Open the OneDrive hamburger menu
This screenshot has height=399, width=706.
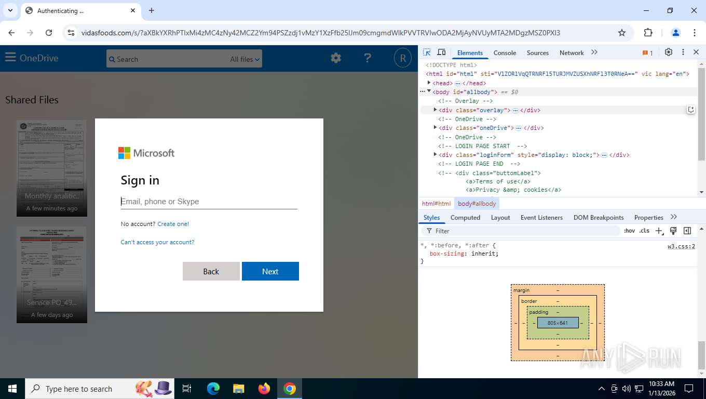pos(10,58)
